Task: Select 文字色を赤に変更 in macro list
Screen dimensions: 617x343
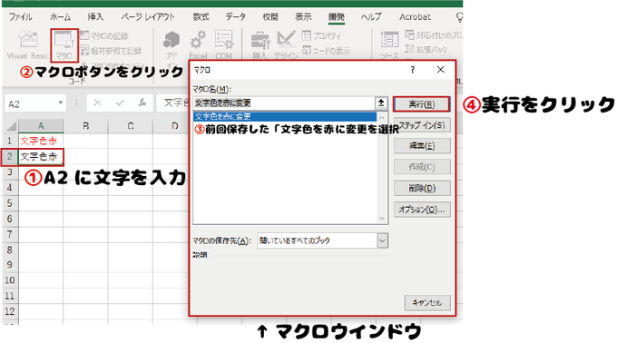Action: click(x=285, y=117)
